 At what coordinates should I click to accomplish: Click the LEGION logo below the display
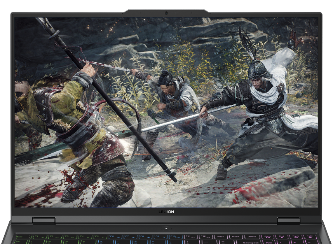tap(166, 212)
